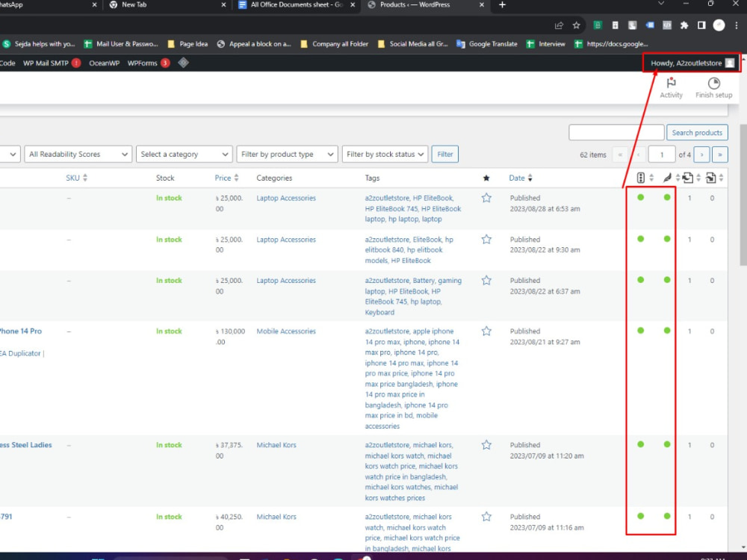Open the Select a category dropdown

click(185, 154)
